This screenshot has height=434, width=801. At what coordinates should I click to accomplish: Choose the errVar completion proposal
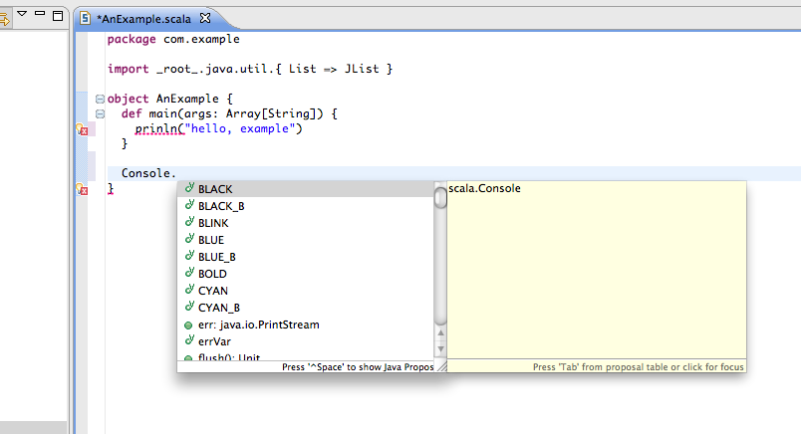point(213,341)
